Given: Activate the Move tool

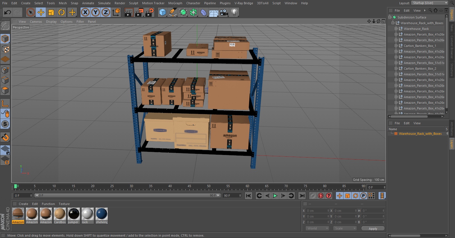Looking at the screenshot, I should coord(41,12).
